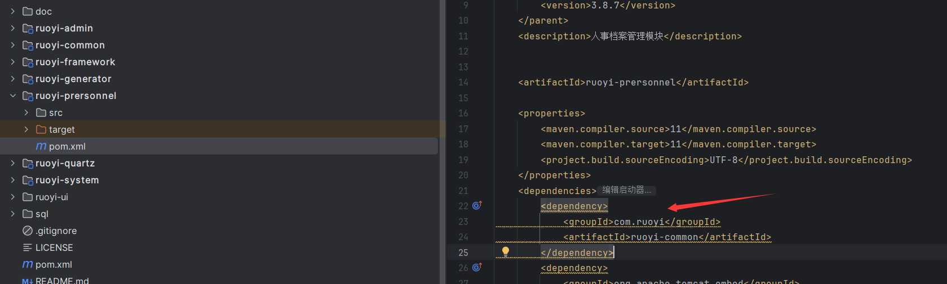Click the LICENSE text file icon
Screen dimensions: 947x284
click(28, 247)
